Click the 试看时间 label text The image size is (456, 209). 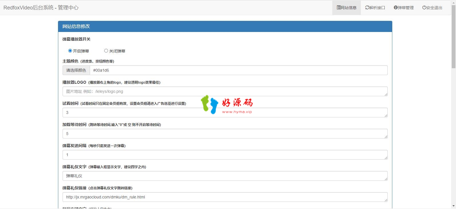point(70,103)
